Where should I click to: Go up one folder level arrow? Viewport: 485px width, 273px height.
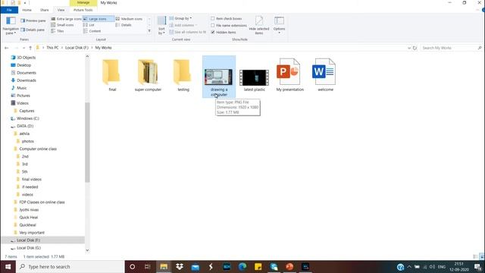coord(30,48)
